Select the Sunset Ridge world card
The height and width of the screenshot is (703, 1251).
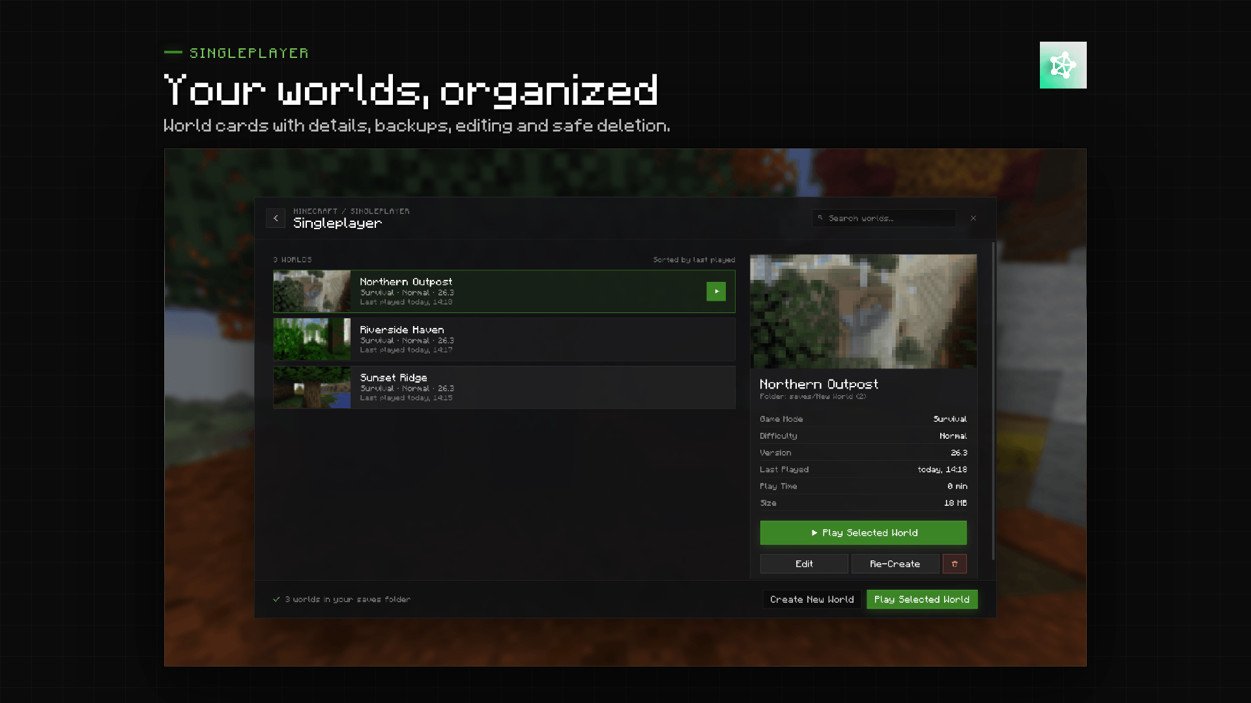click(504, 387)
